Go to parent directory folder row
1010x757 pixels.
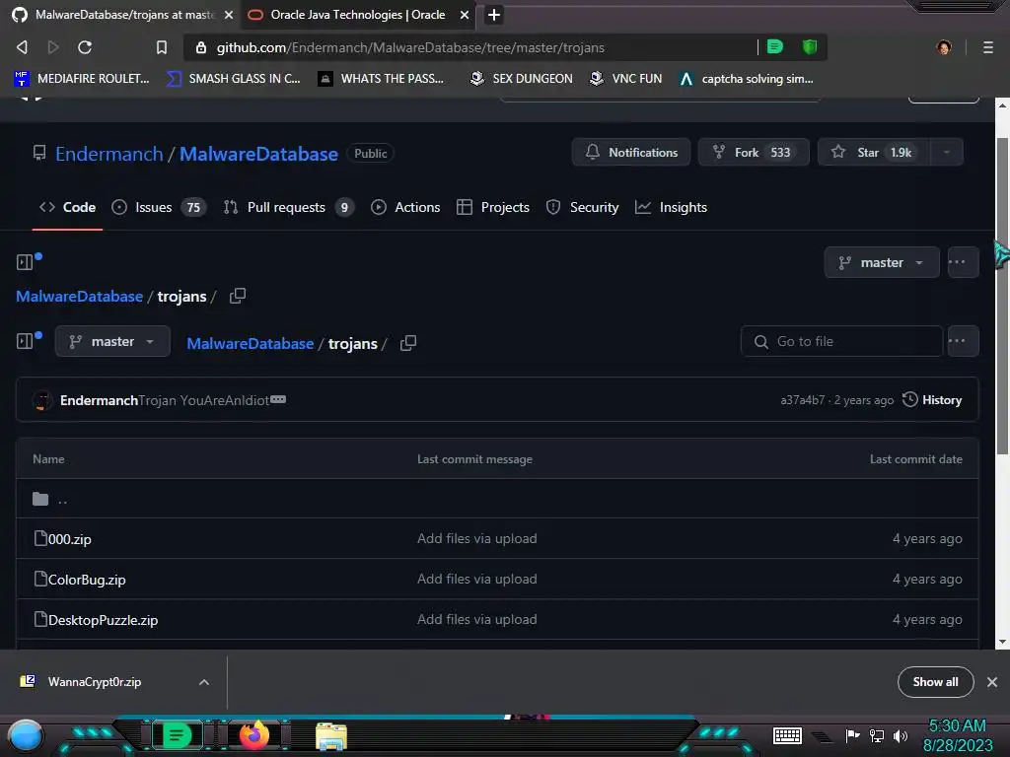coord(497,499)
